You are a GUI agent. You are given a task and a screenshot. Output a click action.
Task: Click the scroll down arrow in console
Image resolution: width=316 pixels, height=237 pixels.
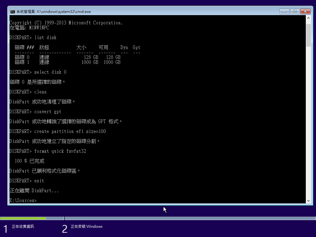(308, 201)
